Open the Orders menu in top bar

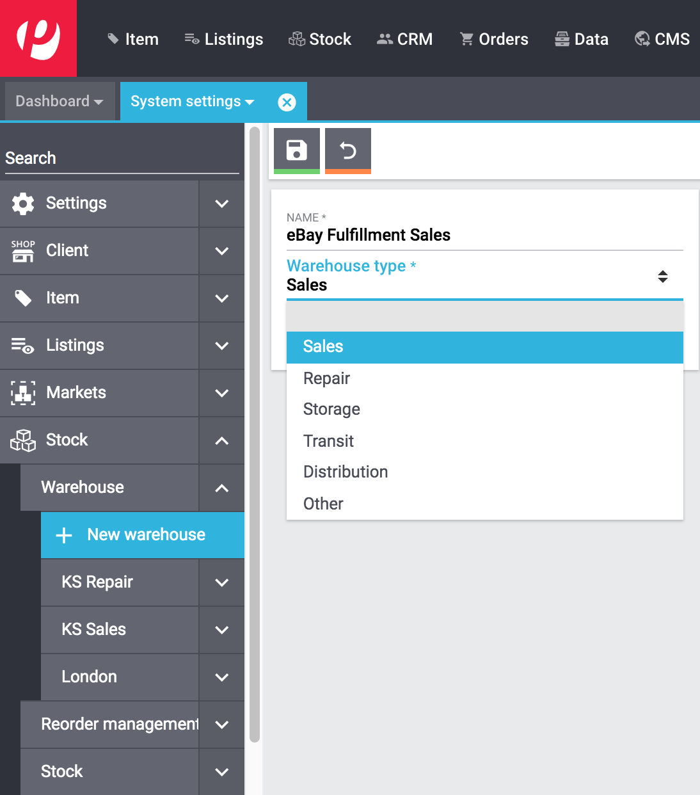pyautogui.click(x=494, y=39)
